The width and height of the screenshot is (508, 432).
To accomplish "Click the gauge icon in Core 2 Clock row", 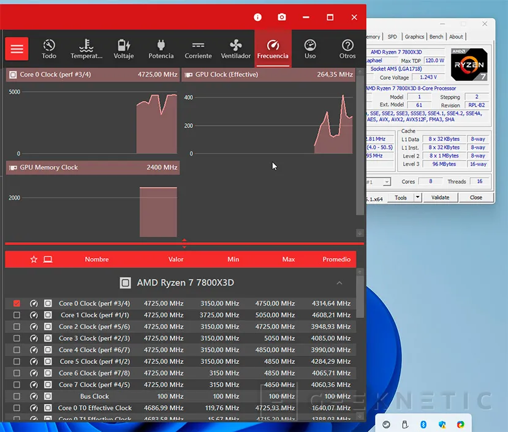I will click(34, 327).
